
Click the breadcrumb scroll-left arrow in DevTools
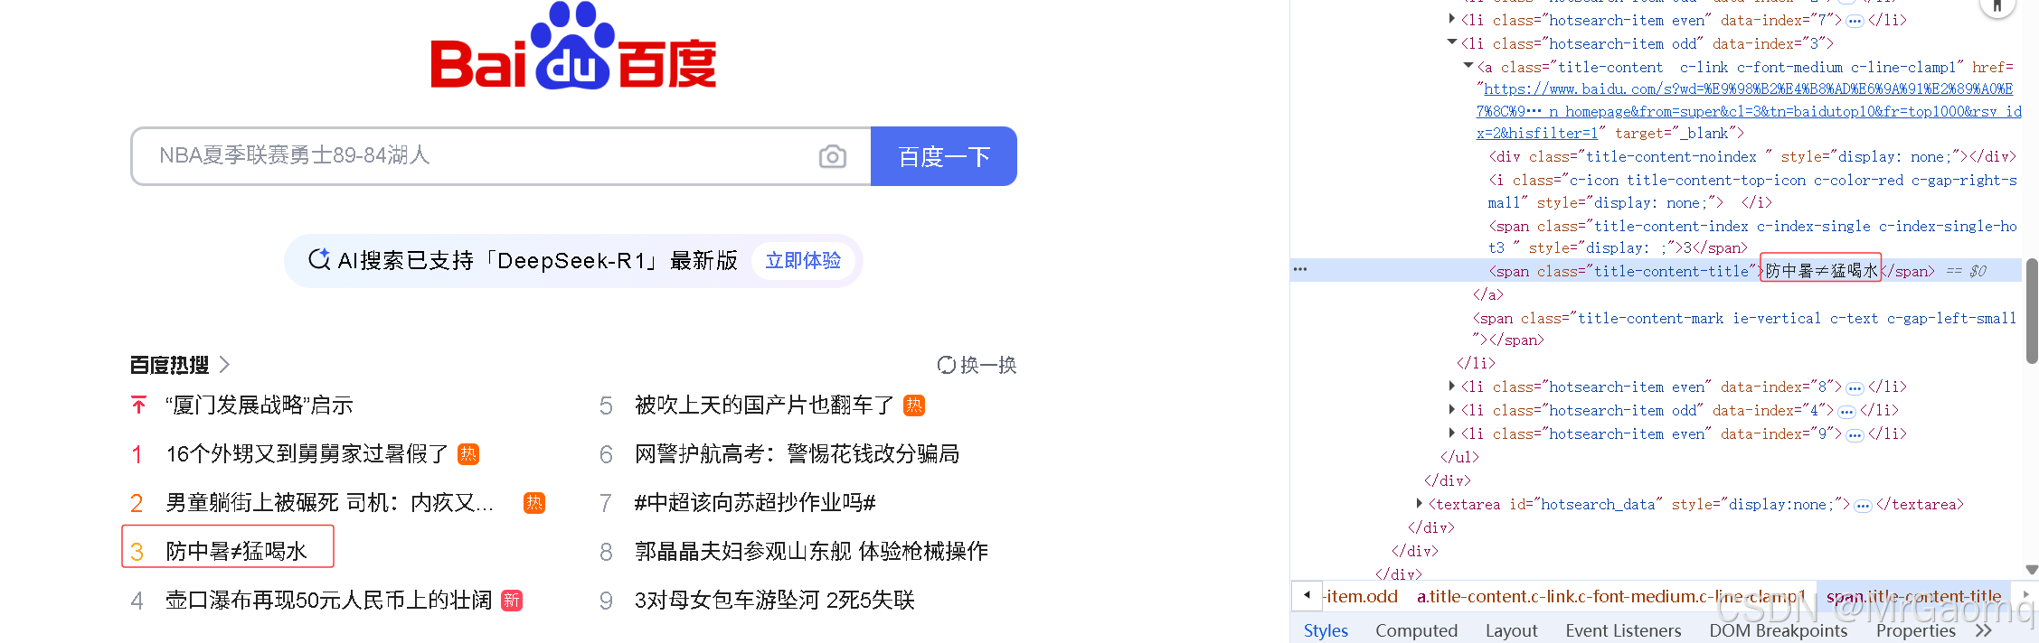pyautogui.click(x=1307, y=595)
